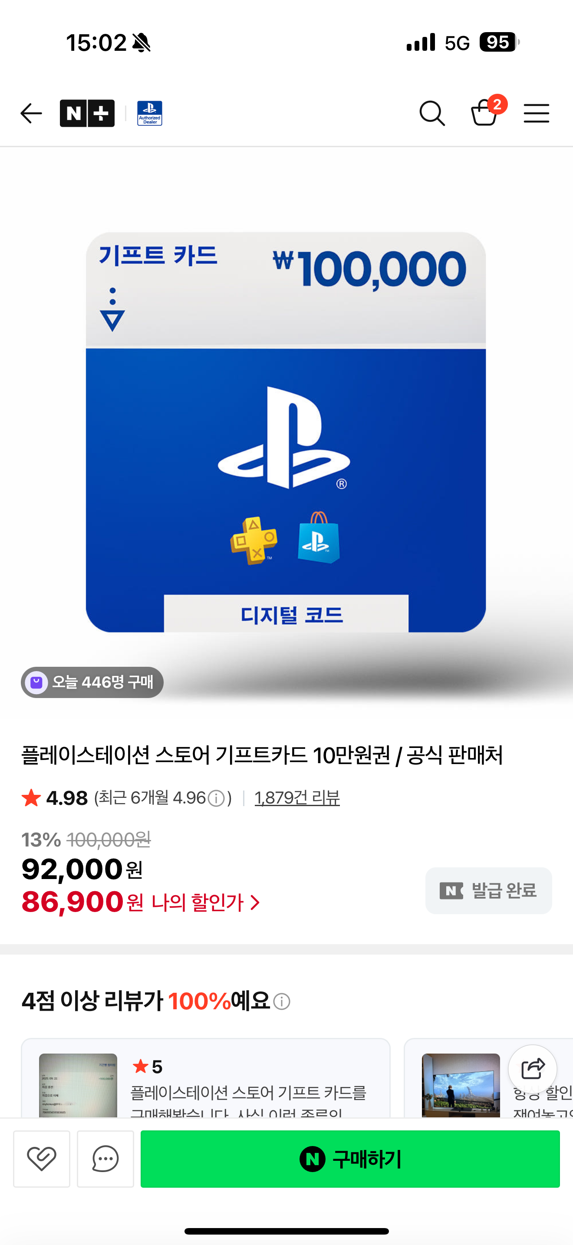Tap the 발급 완료 coupon button
The image size is (573, 1245).
[x=488, y=890]
